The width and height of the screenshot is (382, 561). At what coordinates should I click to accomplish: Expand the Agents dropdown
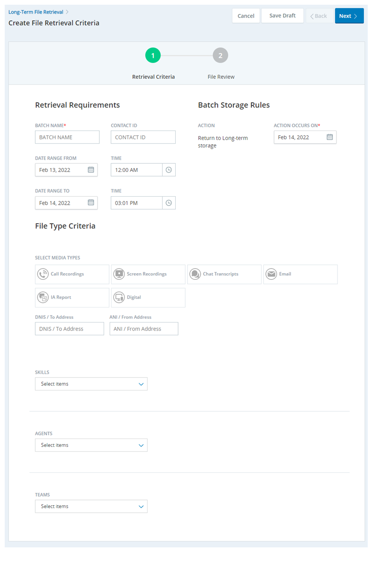91,445
